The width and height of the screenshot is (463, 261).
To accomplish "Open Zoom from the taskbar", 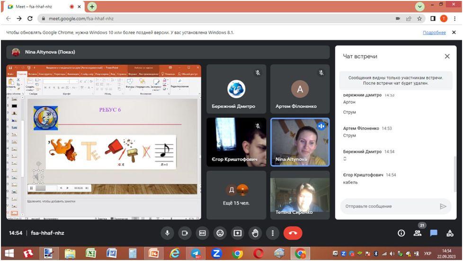I will click(216, 253).
